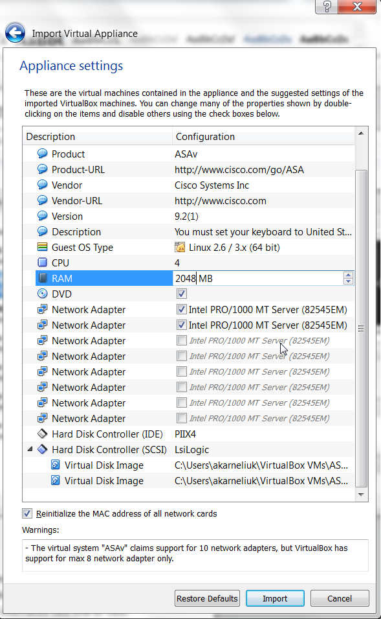
Task: Decrease RAM with the spinner down arrow
Action: coord(348,281)
